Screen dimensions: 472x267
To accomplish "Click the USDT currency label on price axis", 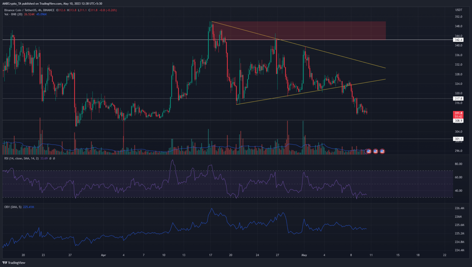I will pos(458,10).
